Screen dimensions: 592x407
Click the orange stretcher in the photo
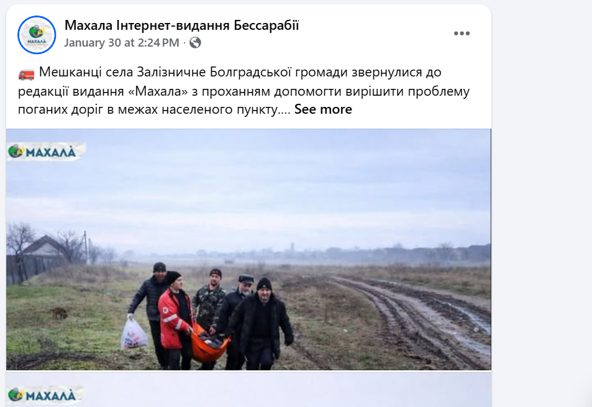click(x=209, y=344)
